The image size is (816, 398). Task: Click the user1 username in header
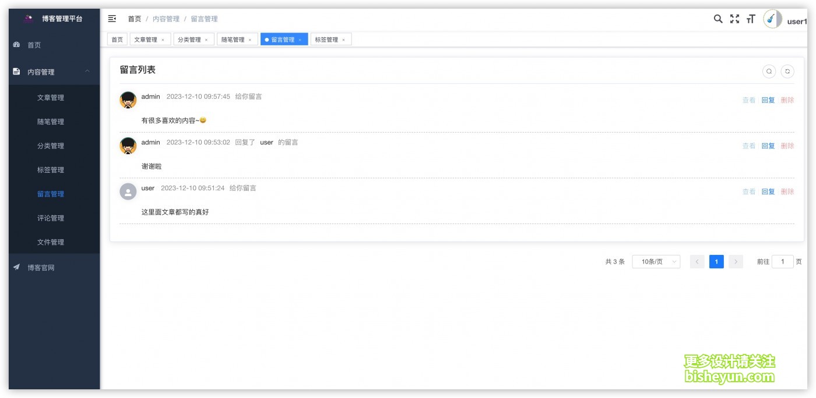click(x=797, y=22)
